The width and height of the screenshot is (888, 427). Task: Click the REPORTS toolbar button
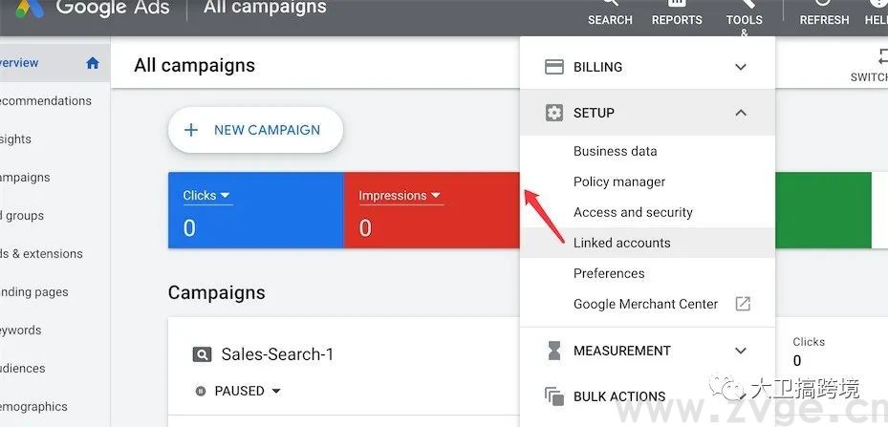pos(677,13)
